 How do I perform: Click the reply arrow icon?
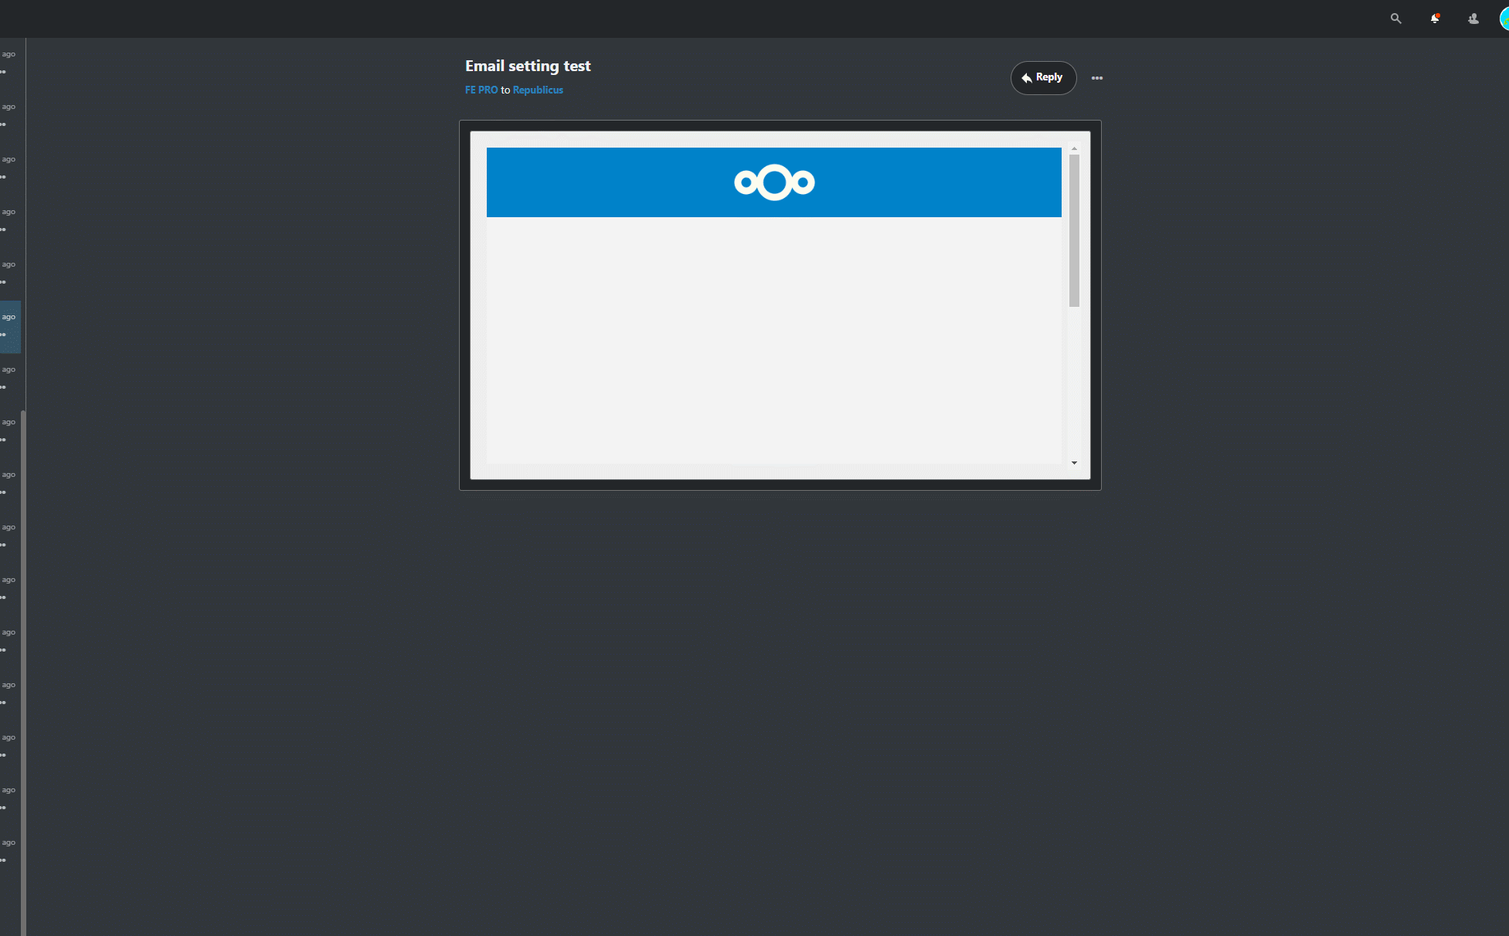(1027, 77)
